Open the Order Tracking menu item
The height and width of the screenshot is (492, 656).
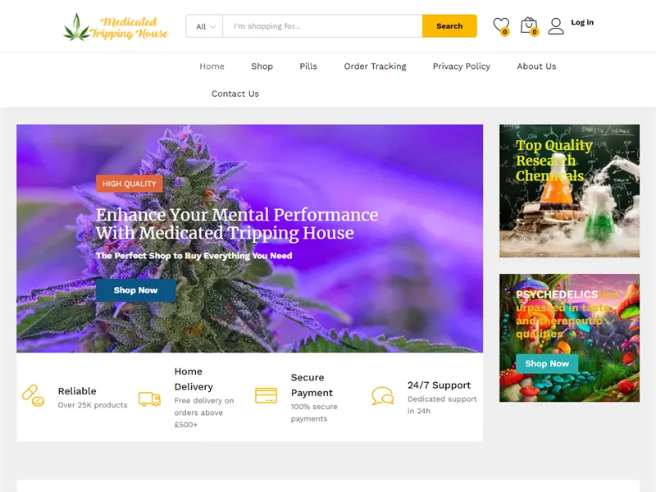(x=375, y=66)
